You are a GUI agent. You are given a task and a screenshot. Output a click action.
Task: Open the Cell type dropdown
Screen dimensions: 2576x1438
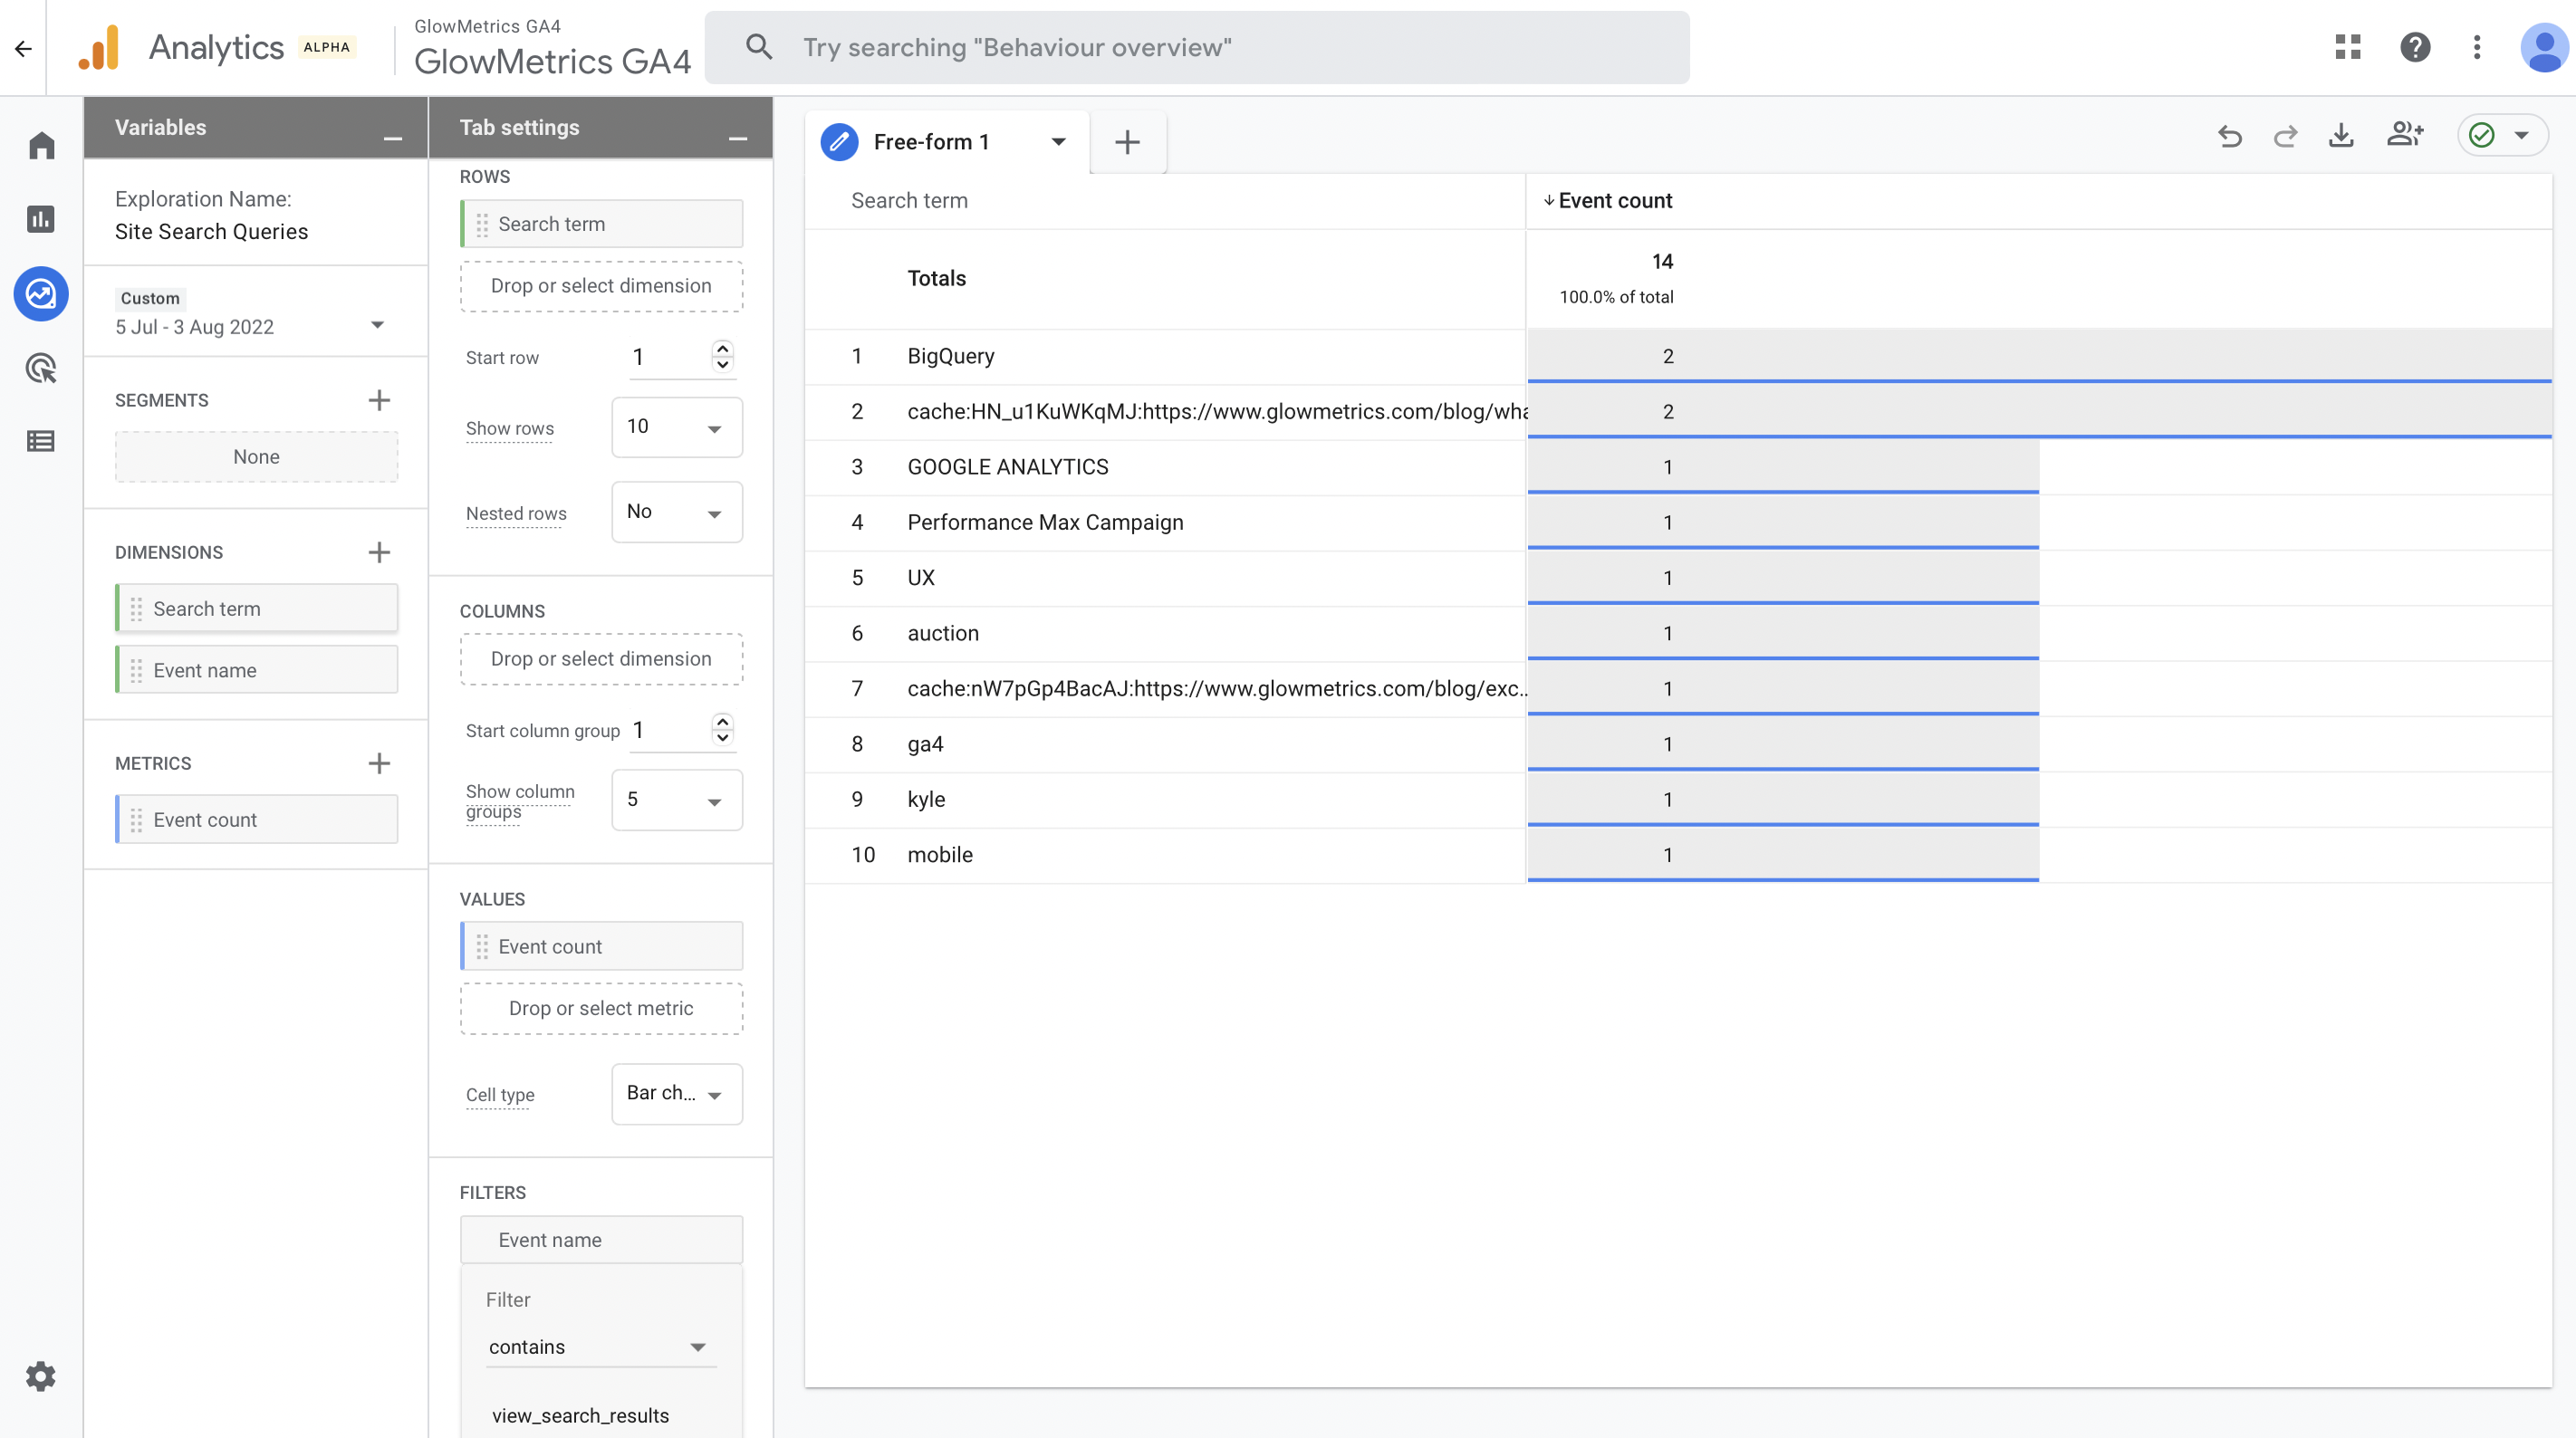click(x=676, y=1094)
